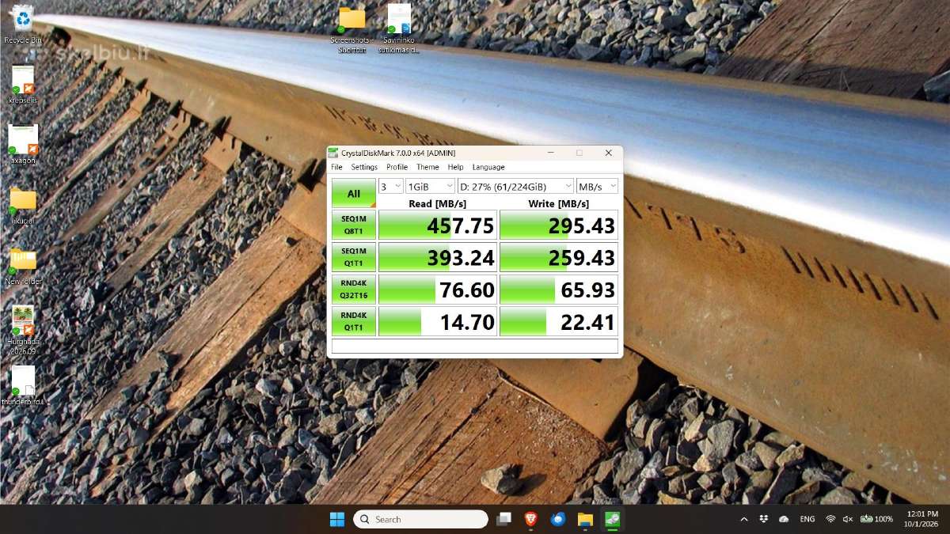Image resolution: width=950 pixels, height=534 pixels.
Task: Click the taskbar Search box
Action: pos(420,519)
